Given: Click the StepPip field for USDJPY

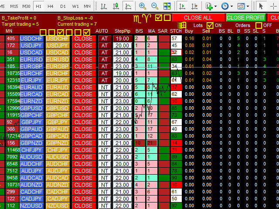Looking at the screenshot, I should [x=122, y=45].
